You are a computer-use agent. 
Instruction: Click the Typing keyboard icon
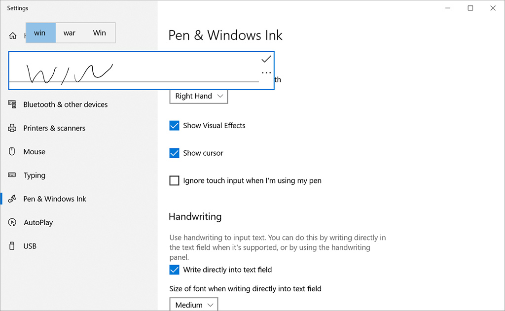point(12,175)
